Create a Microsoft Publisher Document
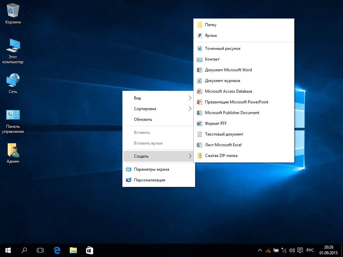Image resolution: width=343 pixels, height=257 pixels. [244, 113]
